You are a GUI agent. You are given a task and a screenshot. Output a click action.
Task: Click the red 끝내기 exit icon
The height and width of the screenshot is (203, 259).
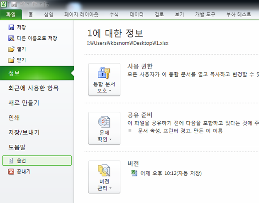click(x=11, y=171)
